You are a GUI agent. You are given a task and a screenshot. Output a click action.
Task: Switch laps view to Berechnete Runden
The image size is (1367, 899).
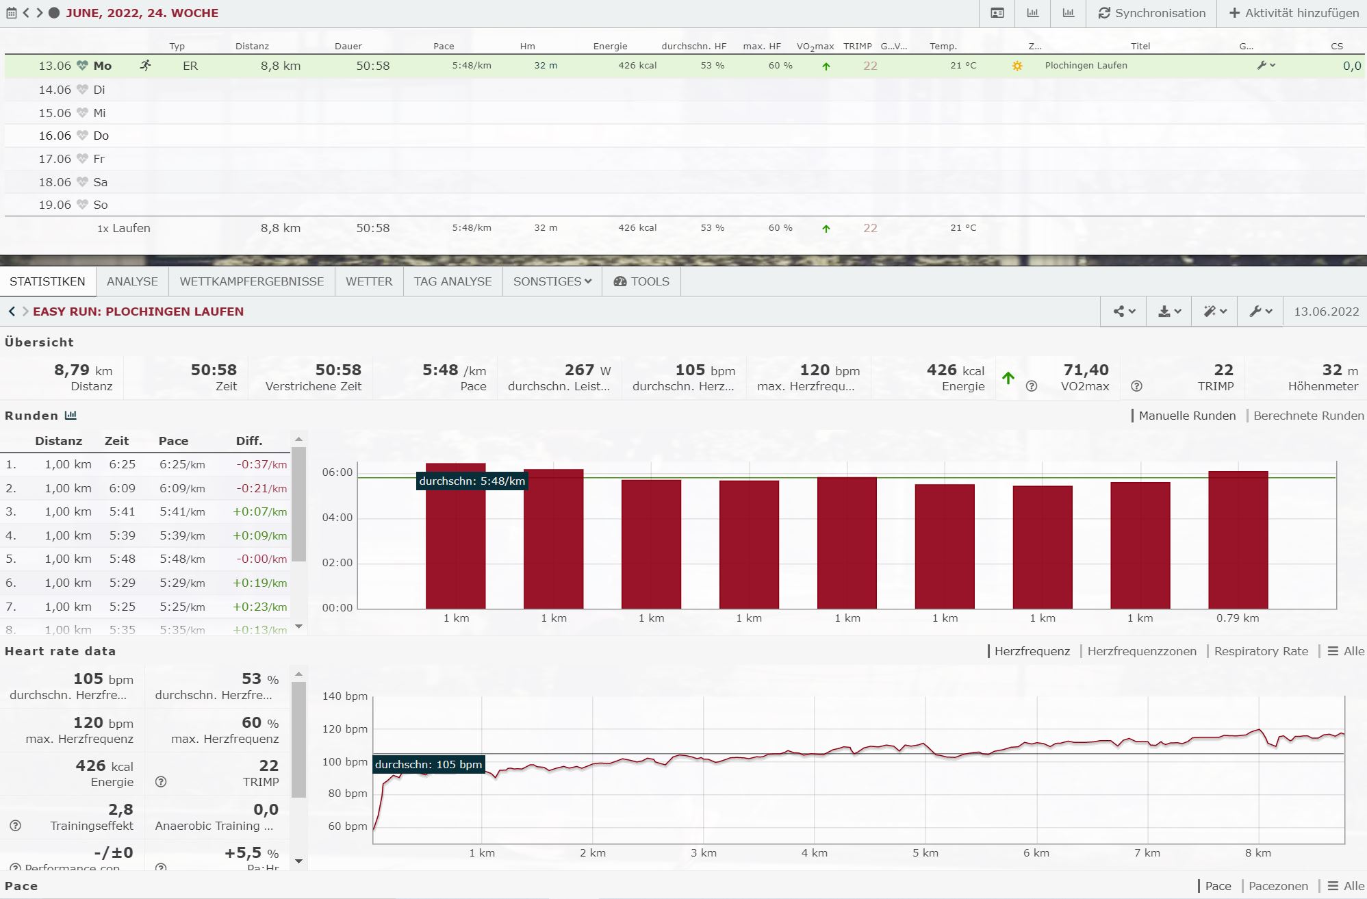point(1308,416)
